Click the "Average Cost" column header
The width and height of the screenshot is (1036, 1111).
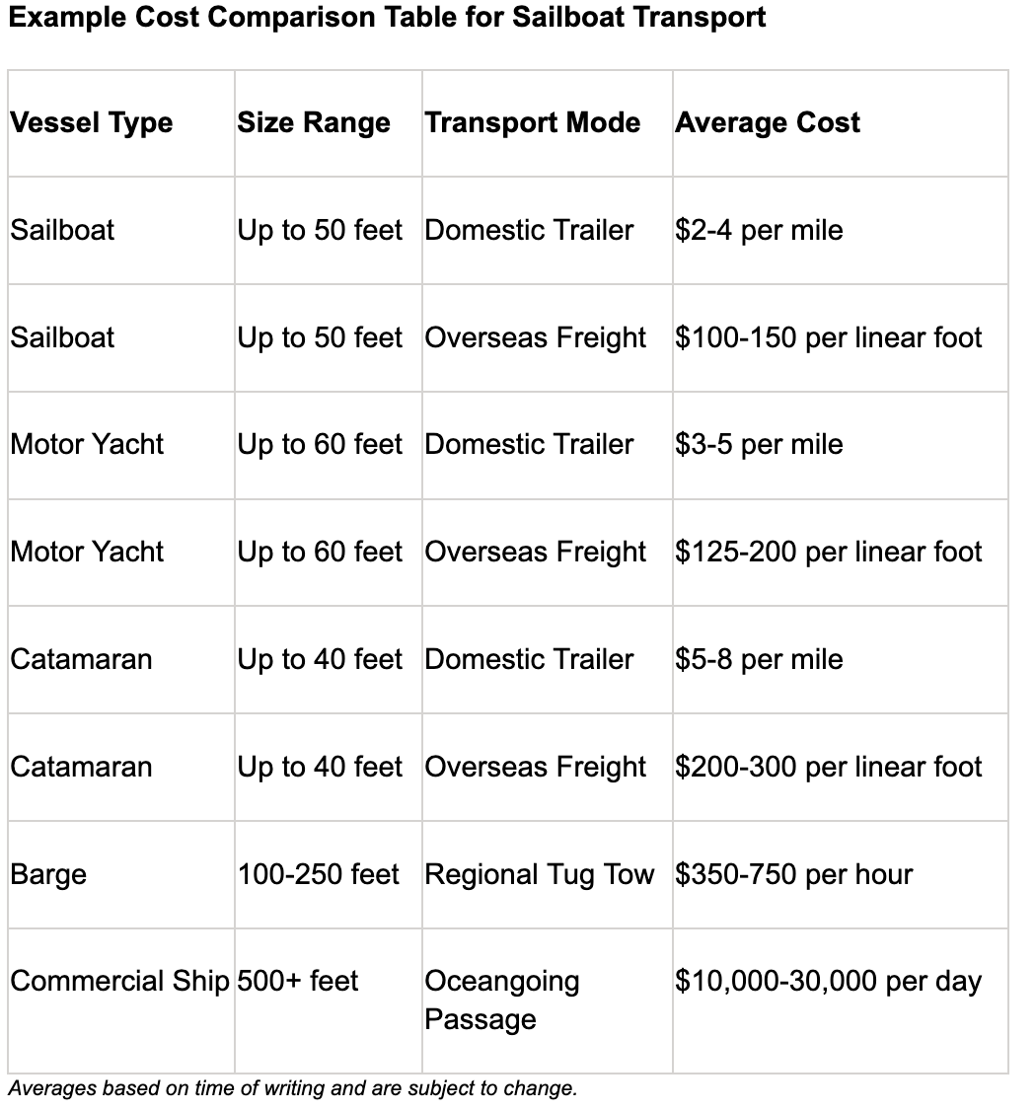pos(768,123)
